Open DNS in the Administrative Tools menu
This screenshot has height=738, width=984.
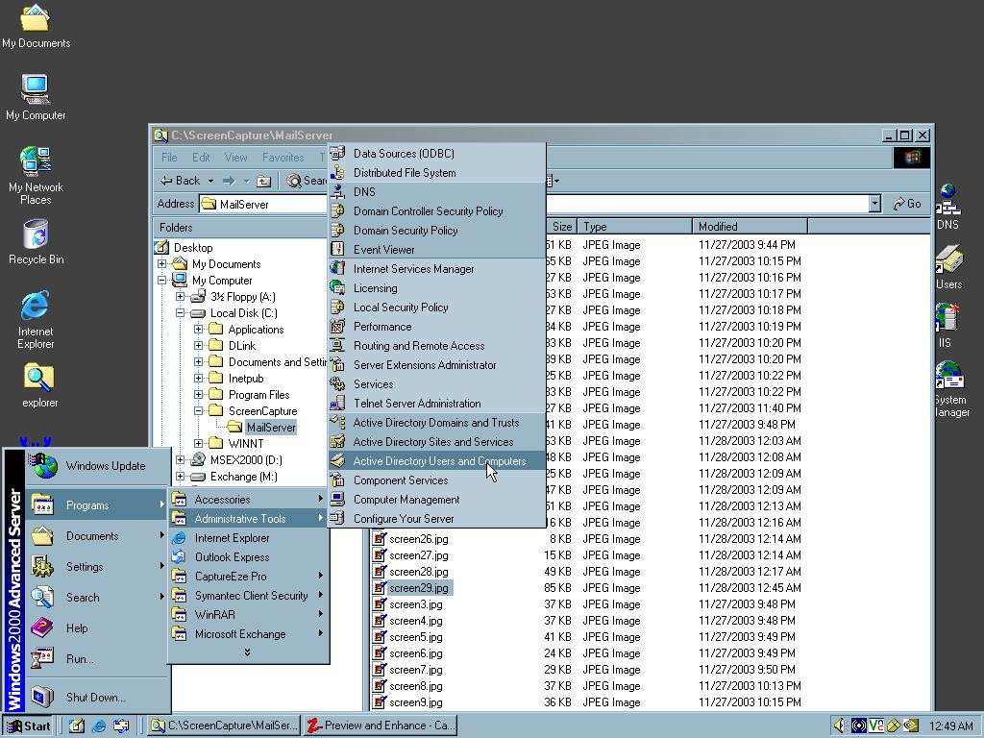point(437,192)
